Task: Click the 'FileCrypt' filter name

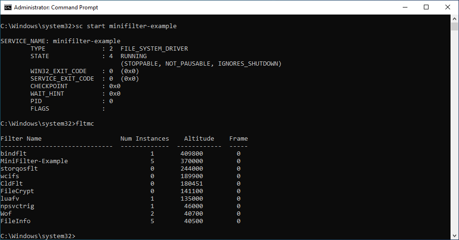Action: tap(17, 191)
